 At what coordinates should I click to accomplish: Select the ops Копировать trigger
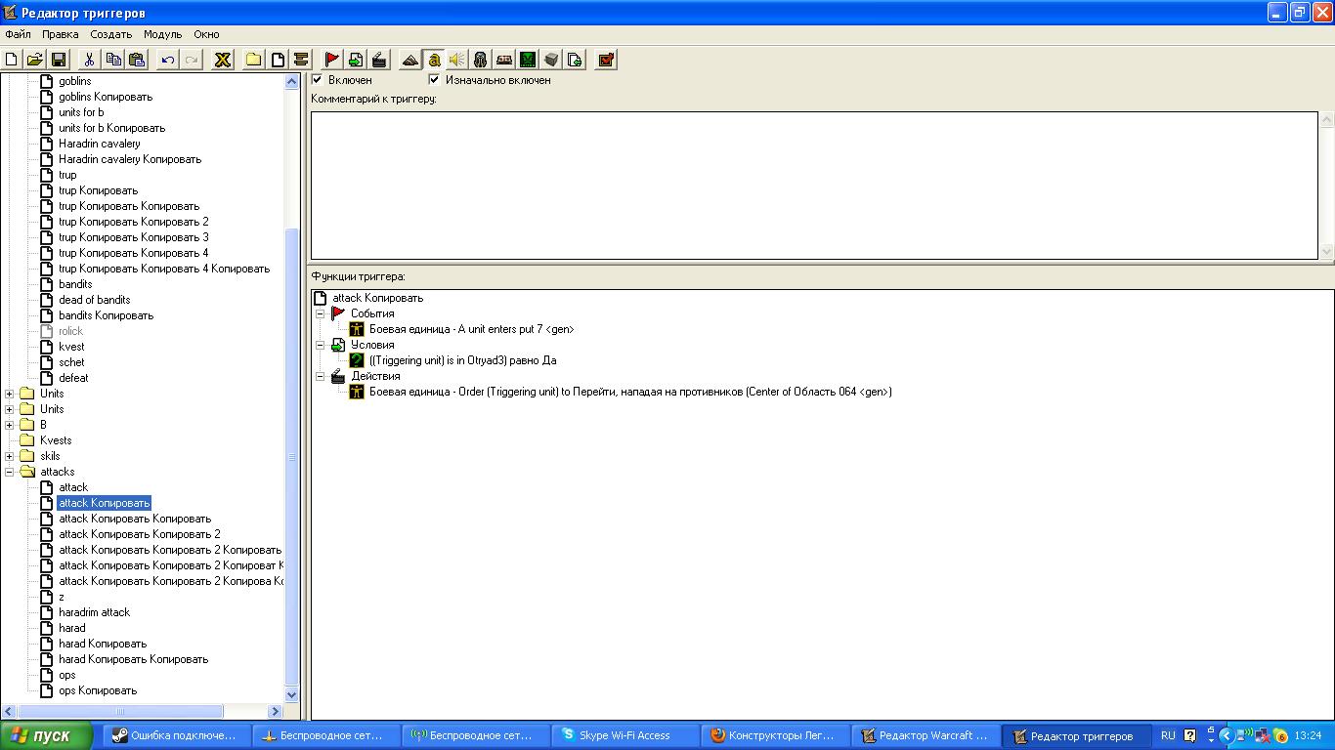(x=98, y=690)
